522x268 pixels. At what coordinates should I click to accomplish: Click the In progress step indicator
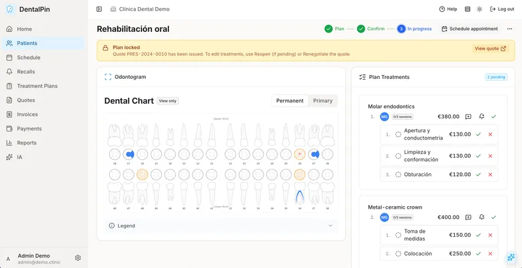pyautogui.click(x=414, y=29)
